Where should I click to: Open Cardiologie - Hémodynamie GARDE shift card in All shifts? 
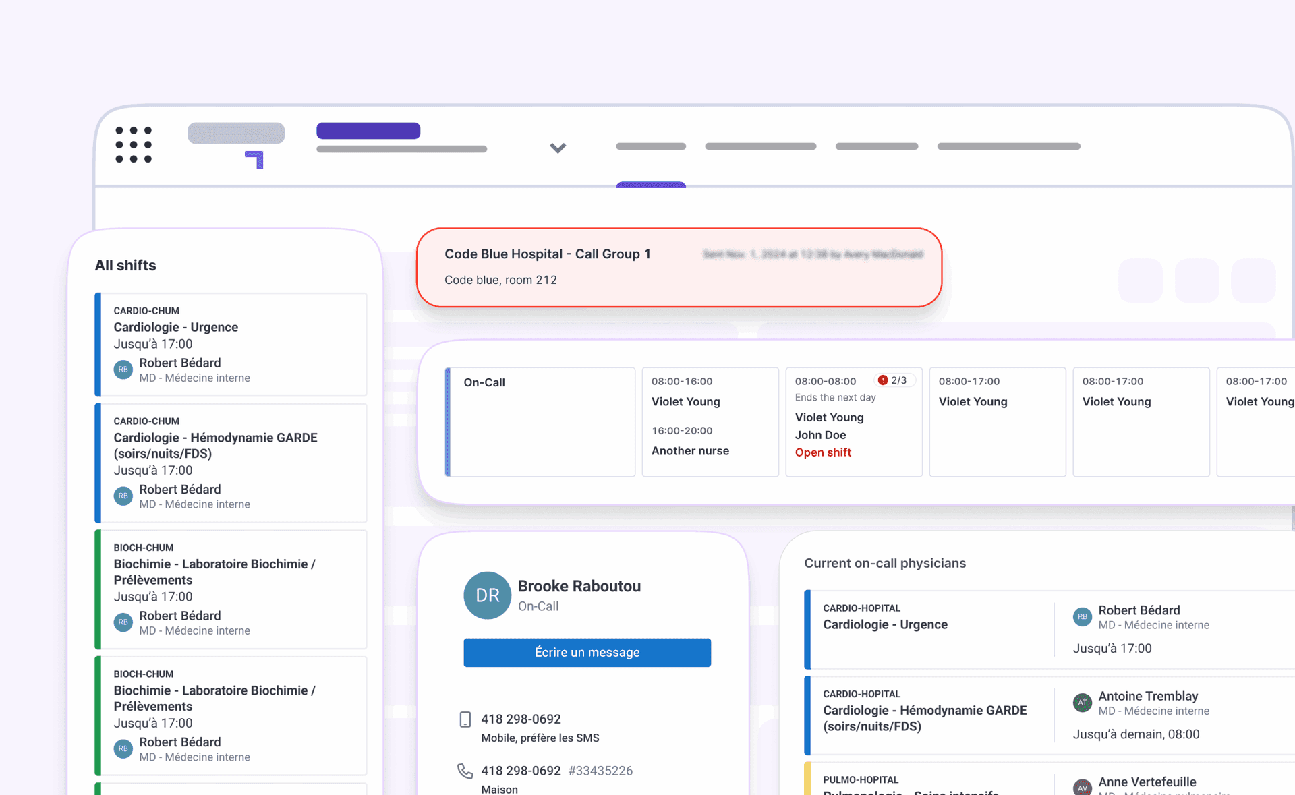231,463
